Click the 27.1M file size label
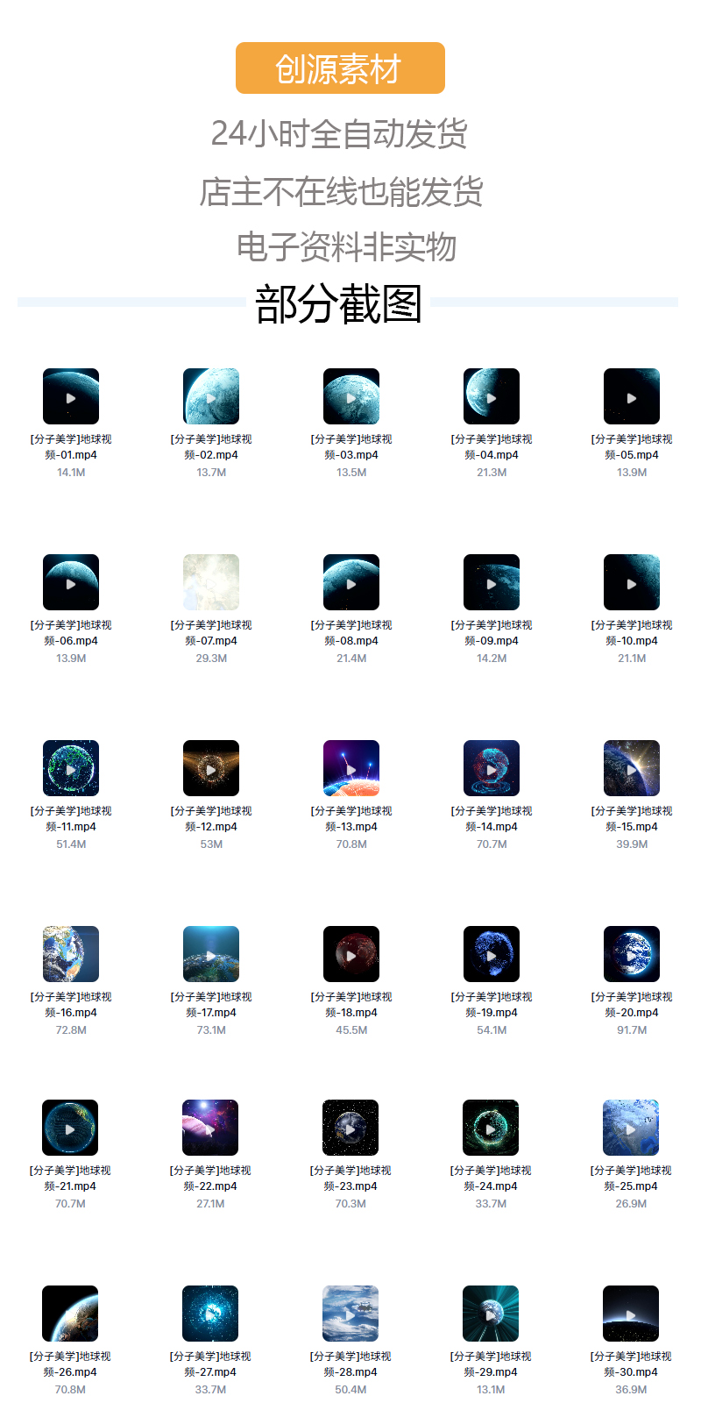701x1403 pixels. point(210,1204)
